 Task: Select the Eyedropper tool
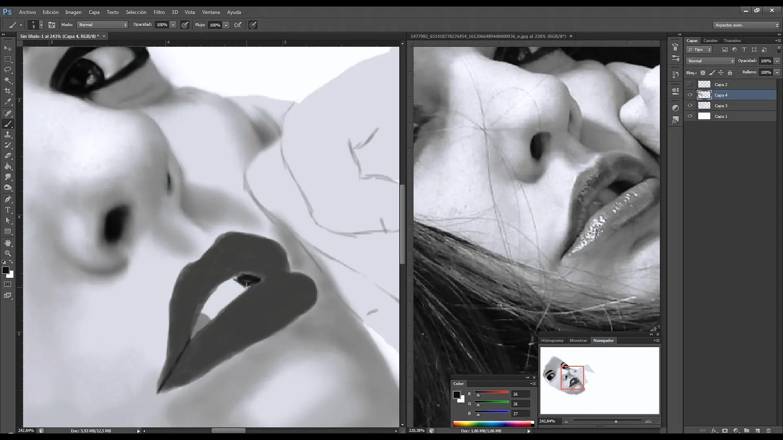tap(8, 102)
